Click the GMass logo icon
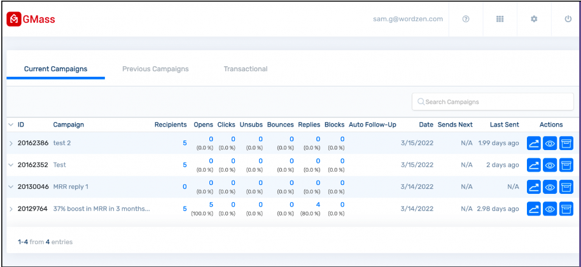The height and width of the screenshot is (267, 581). (x=13, y=19)
